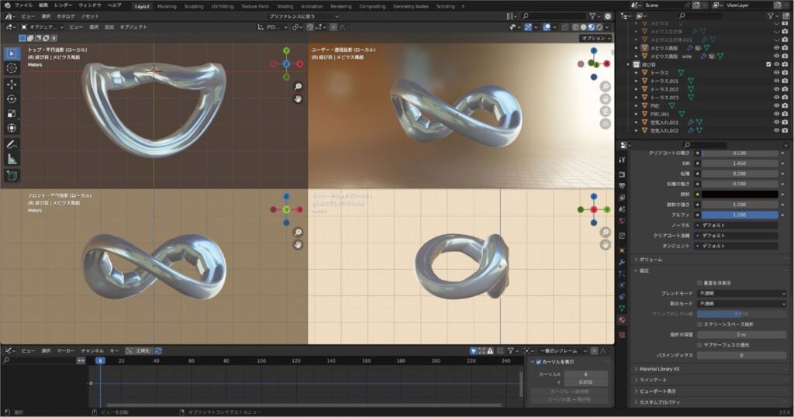This screenshot has height=417, width=794.
Task: Expand the ラインアート panel
Action: pos(710,380)
